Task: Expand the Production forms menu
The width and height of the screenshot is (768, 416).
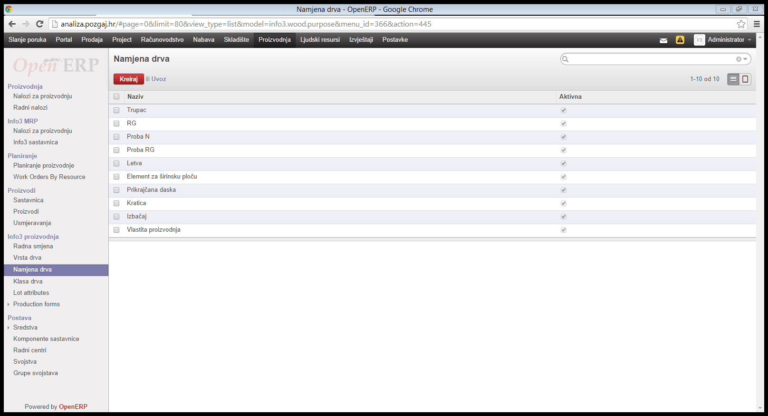Action: pyautogui.click(x=36, y=304)
